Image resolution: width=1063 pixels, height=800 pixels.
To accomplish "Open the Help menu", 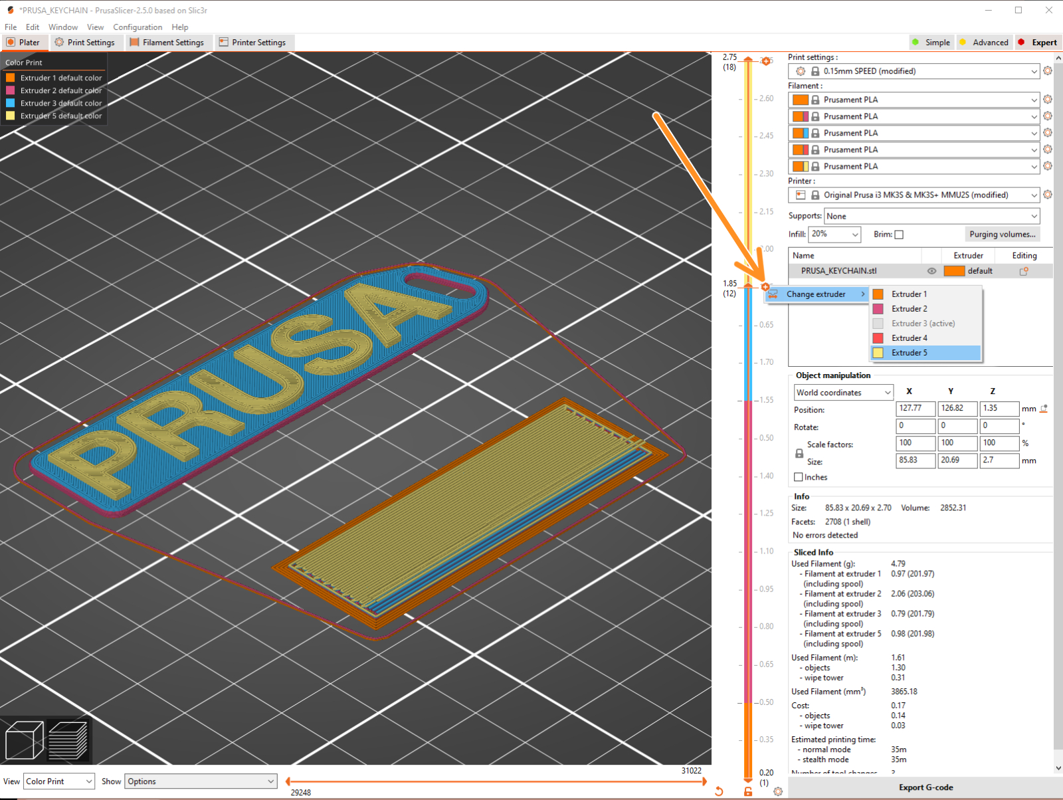I will (179, 27).
